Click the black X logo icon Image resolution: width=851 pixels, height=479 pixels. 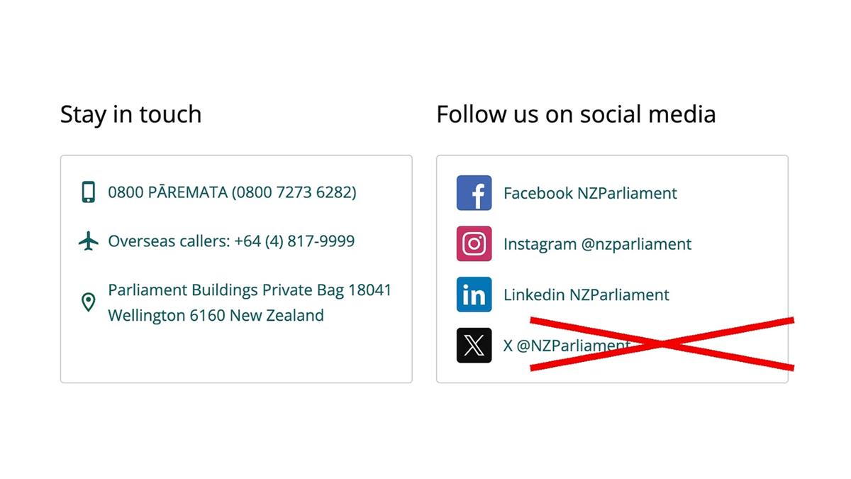point(474,346)
